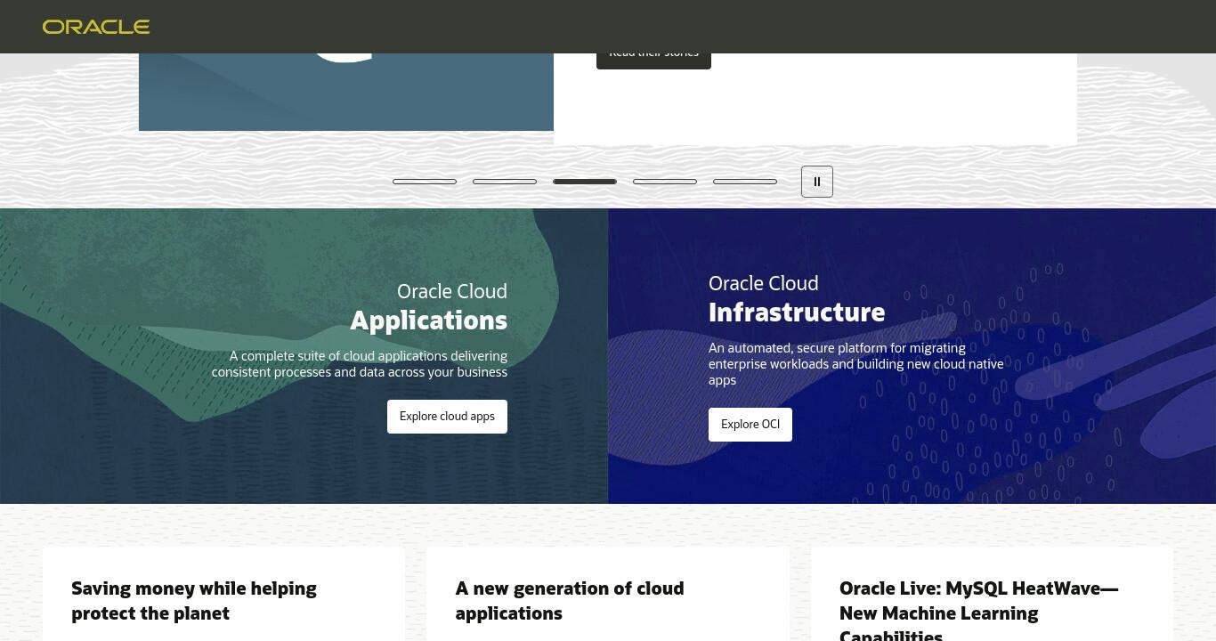
Task: Open the Infrastructure heading
Action: [x=797, y=312]
